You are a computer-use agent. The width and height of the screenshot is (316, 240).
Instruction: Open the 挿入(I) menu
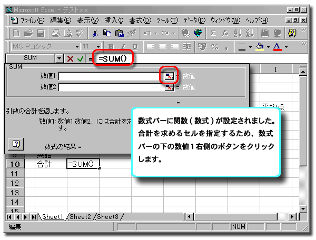(114, 20)
